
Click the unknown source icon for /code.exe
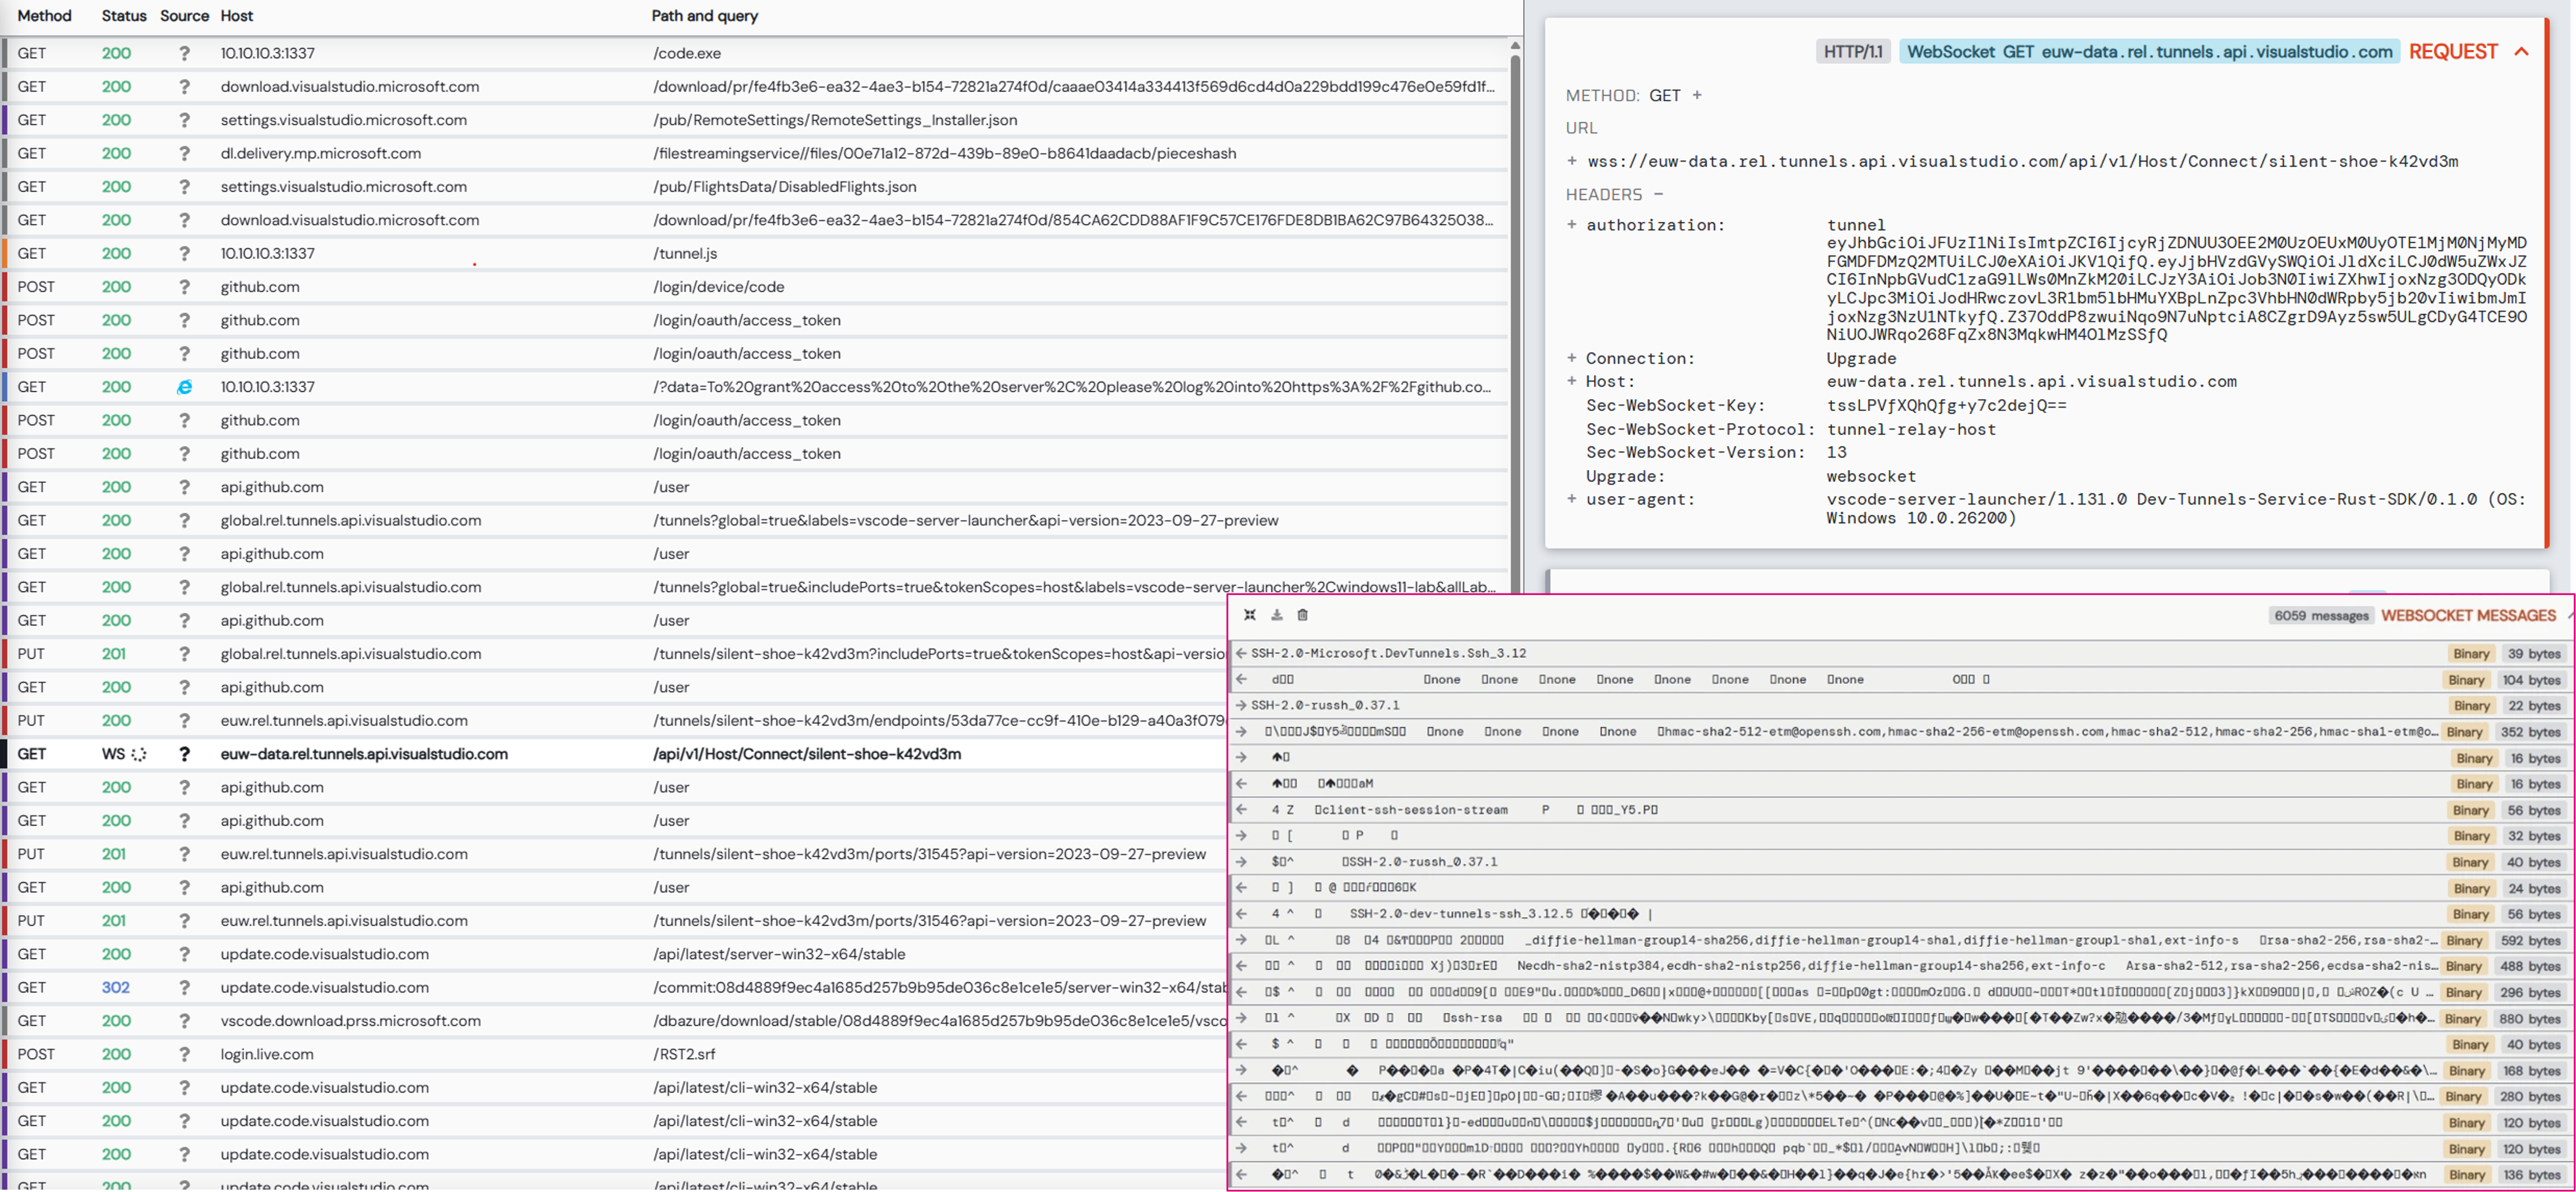184,54
